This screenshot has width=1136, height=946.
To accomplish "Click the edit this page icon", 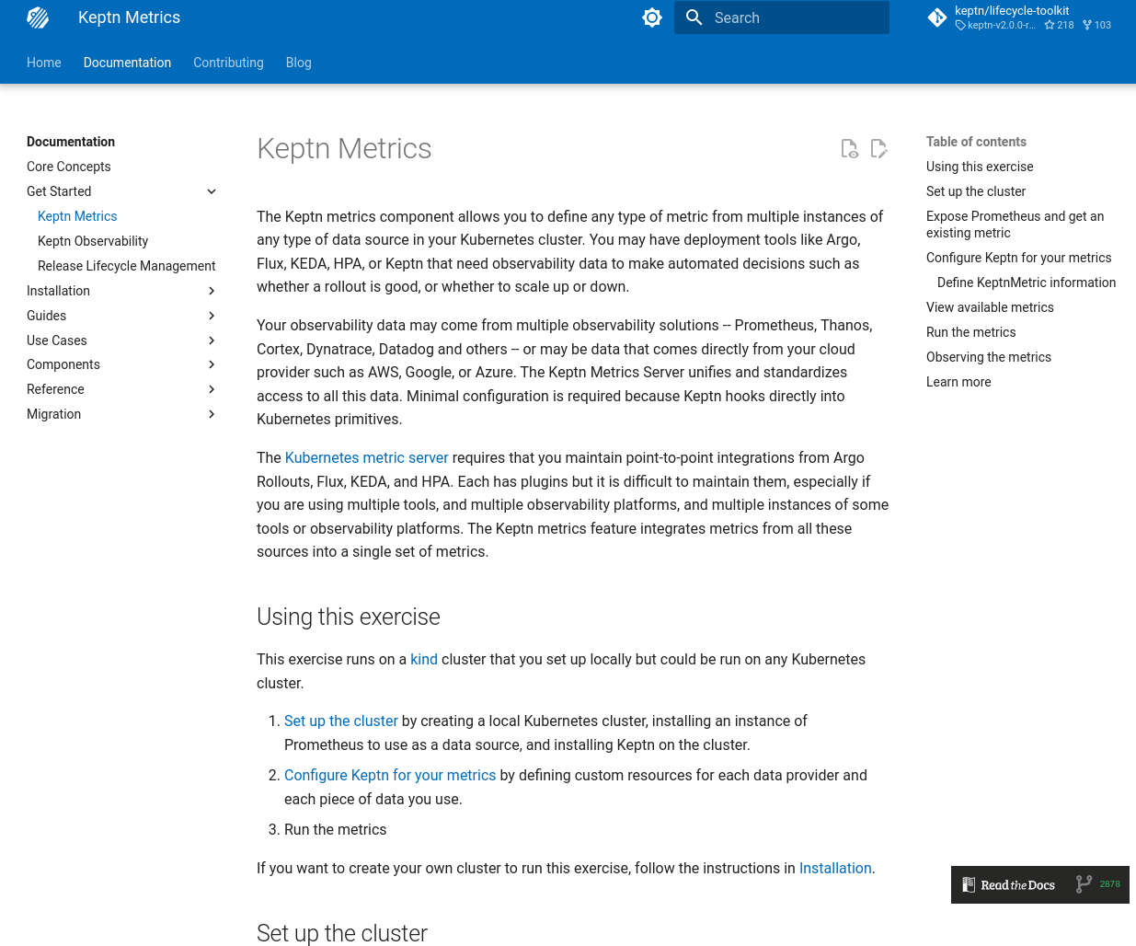I will [x=878, y=149].
